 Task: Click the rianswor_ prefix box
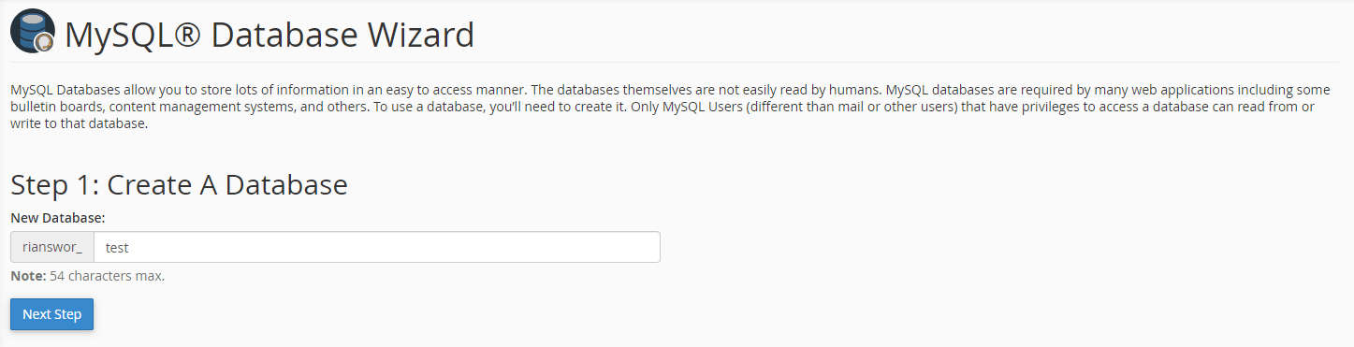click(x=52, y=247)
